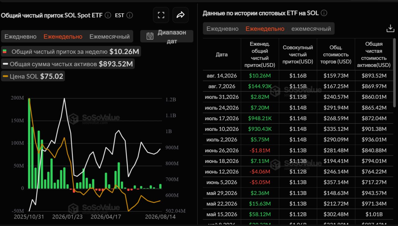Click Совокупный чистый приток(USD) column header
The width and height of the screenshot is (398, 226).
click(x=298, y=54)
